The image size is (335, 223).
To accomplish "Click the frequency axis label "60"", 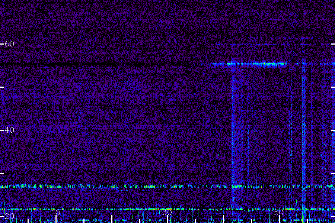I will coord(9,44).
